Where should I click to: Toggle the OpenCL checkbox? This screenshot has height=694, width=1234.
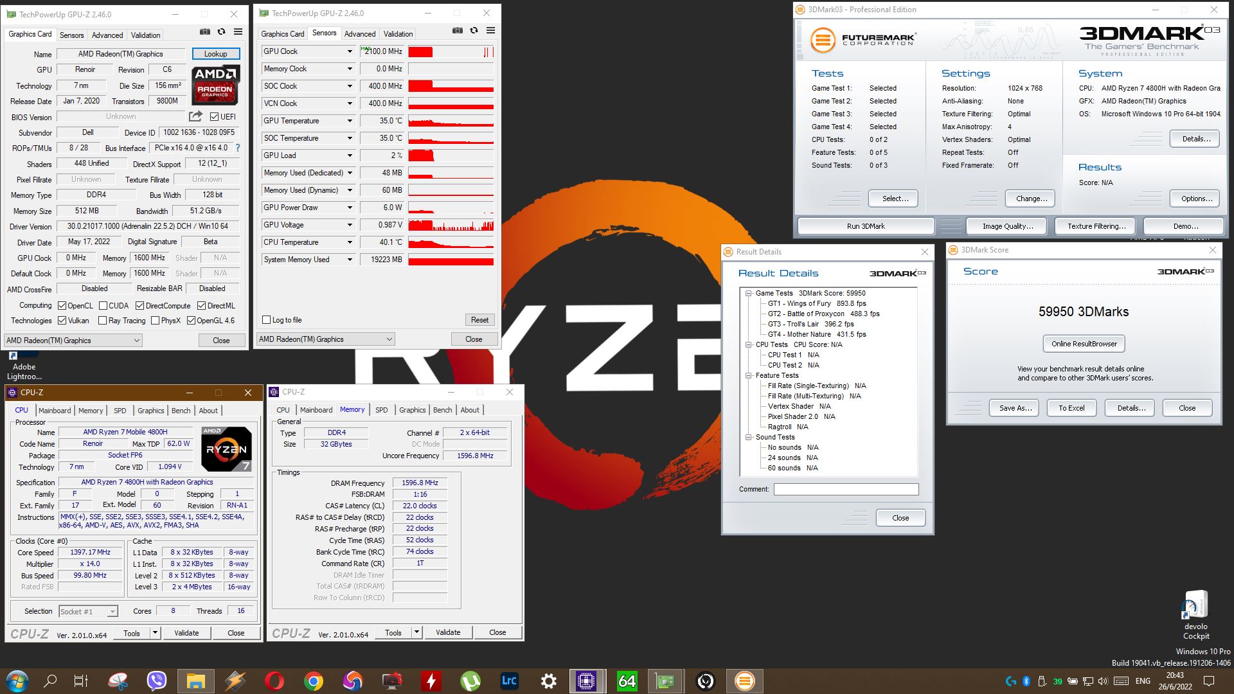[x=62, y=306]
